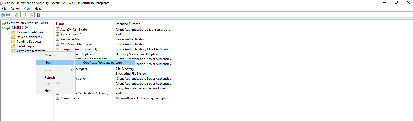Screen dimensions: 413x121
Task: Click the MATRIX-CA-1 server icon
Action: point(8,28)
